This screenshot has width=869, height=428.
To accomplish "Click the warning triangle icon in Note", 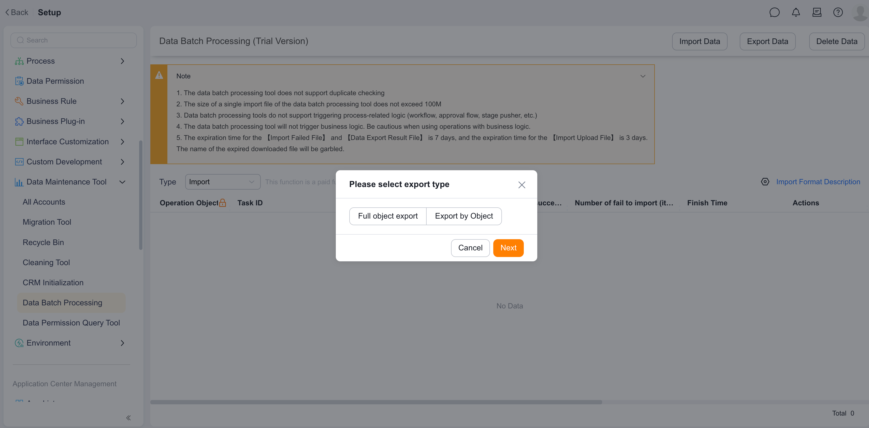I will coord(159,75).
